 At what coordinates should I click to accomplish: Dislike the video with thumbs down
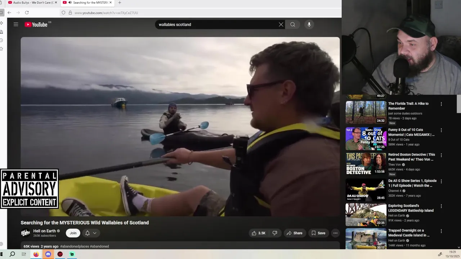275,233
